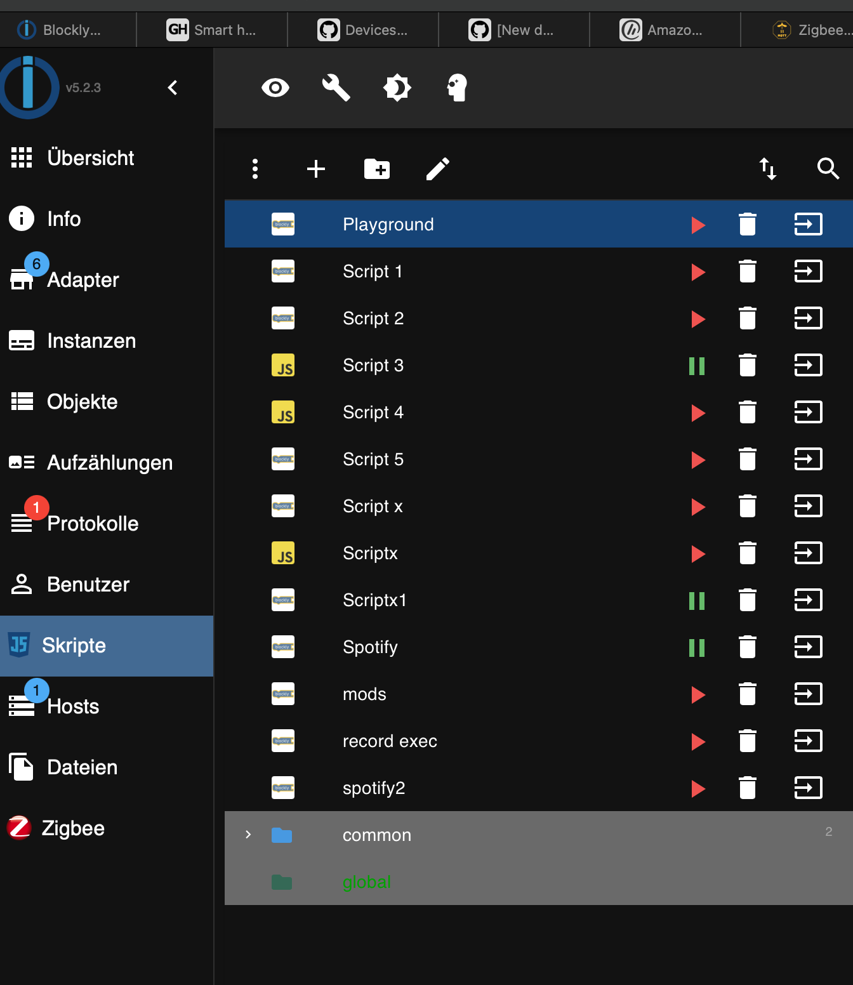The width and height of the screenshot is (853, 985).
Task: Switch to the Zigbee browser tab
Action: (x=811, y=30)
